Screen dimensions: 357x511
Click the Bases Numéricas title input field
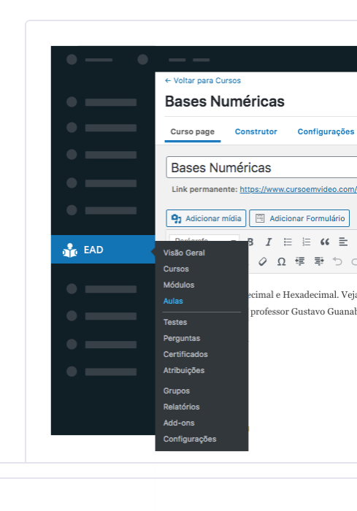tap(261, 167)
